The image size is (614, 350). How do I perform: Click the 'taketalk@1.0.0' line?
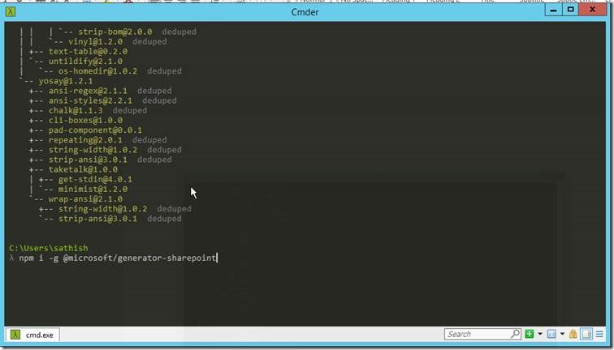coord(83,169)
